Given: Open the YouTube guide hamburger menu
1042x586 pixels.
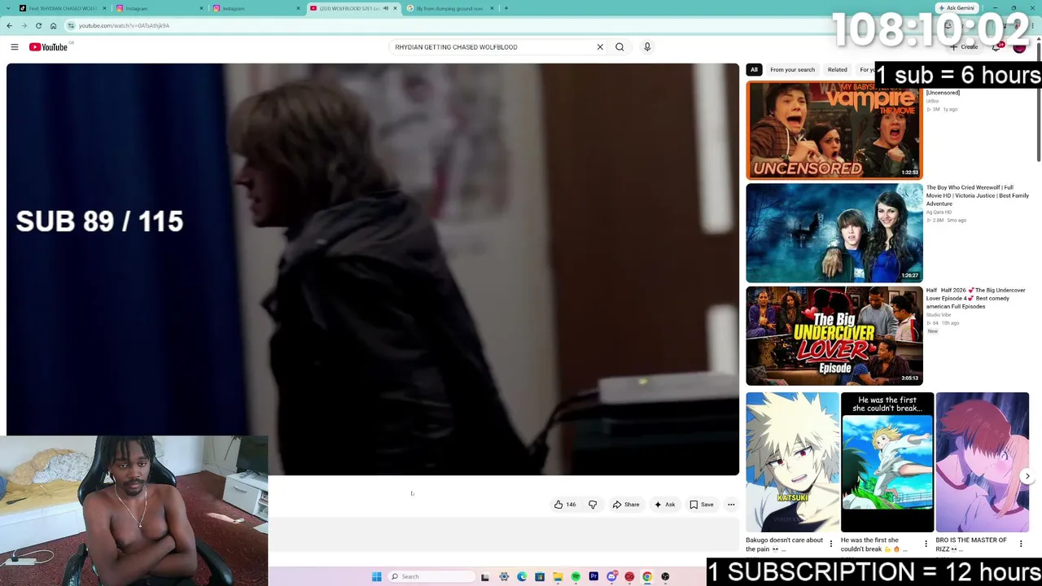Looking at the screenshot, I should (14, 47).
